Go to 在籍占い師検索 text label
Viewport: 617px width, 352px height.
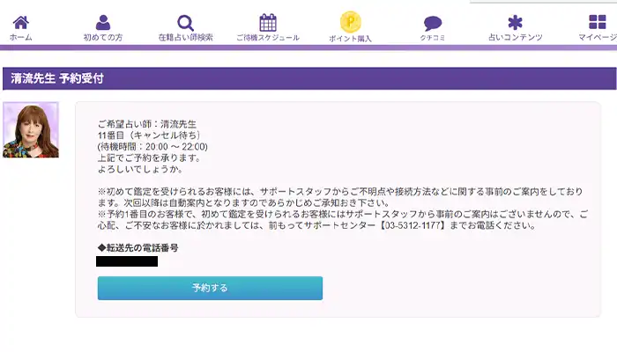coord(185,38)
